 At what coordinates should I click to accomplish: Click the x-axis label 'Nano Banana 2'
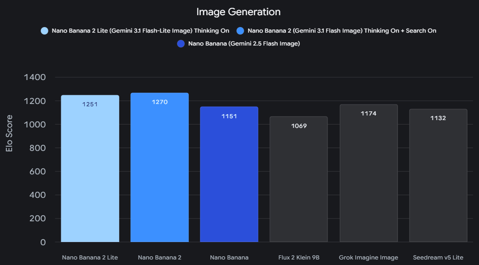pyautogui.click(x=159, y=257)
